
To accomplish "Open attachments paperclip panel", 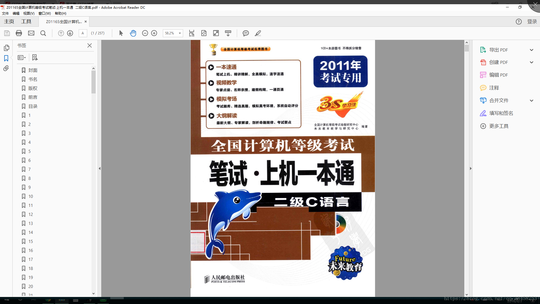I will tap(6, 68).
